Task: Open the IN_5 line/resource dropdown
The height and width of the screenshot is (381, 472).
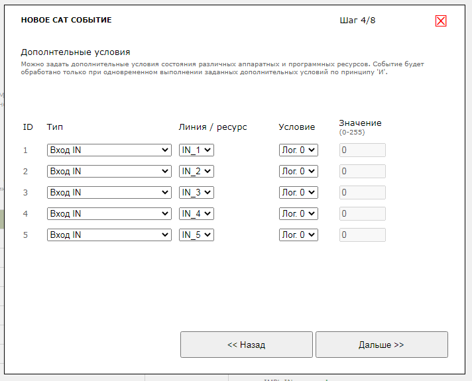Action: [x=196, y=235]
